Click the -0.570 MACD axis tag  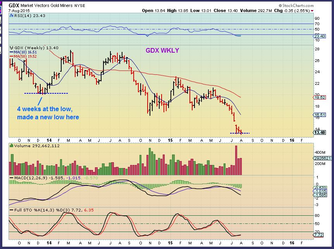coord(320,188)
